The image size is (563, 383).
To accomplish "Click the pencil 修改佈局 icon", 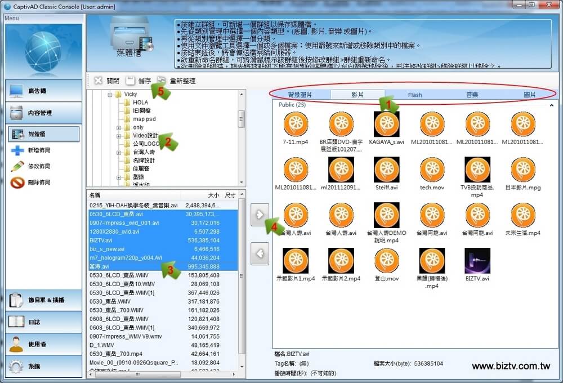I will (x=17, y=166).
